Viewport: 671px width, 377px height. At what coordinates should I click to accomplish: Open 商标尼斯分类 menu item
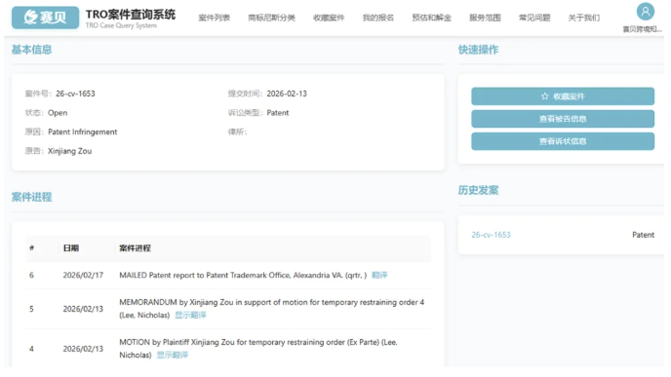point(271,18)
